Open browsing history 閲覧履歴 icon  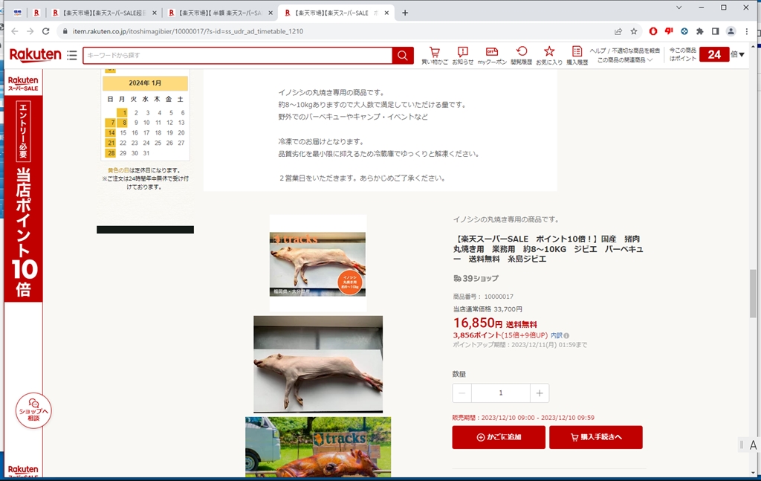[521, 55]
